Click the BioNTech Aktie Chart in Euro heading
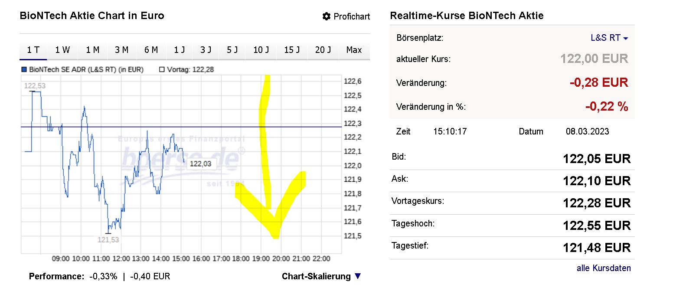The height and width of the screenshot is (288, 673). click(x=92, y=16)
